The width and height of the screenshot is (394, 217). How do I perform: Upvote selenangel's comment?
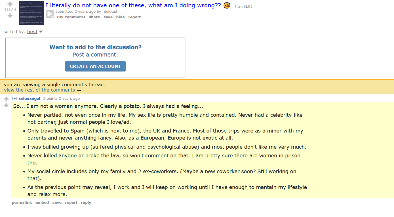point(7,99)
